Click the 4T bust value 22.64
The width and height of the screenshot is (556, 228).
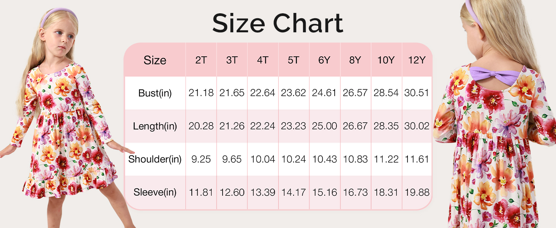coord(262,93)
